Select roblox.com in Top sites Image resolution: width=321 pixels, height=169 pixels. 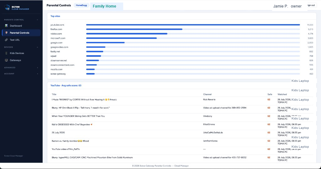tap(56, 34)
